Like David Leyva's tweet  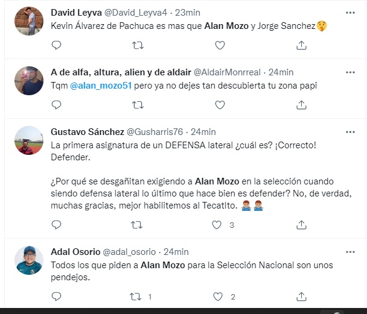point(220,45)
